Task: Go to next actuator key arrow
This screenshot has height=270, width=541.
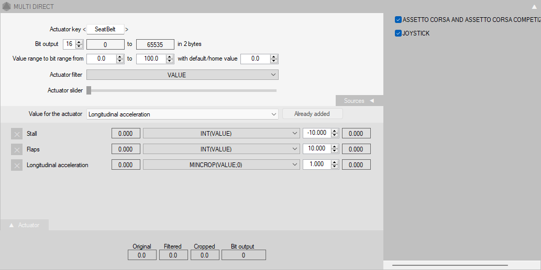Action: [x=127, y=30]
